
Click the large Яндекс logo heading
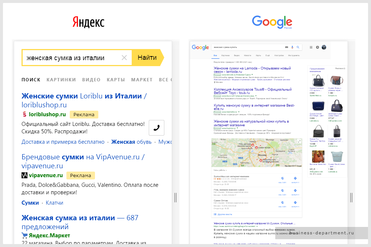coord(88,22)
